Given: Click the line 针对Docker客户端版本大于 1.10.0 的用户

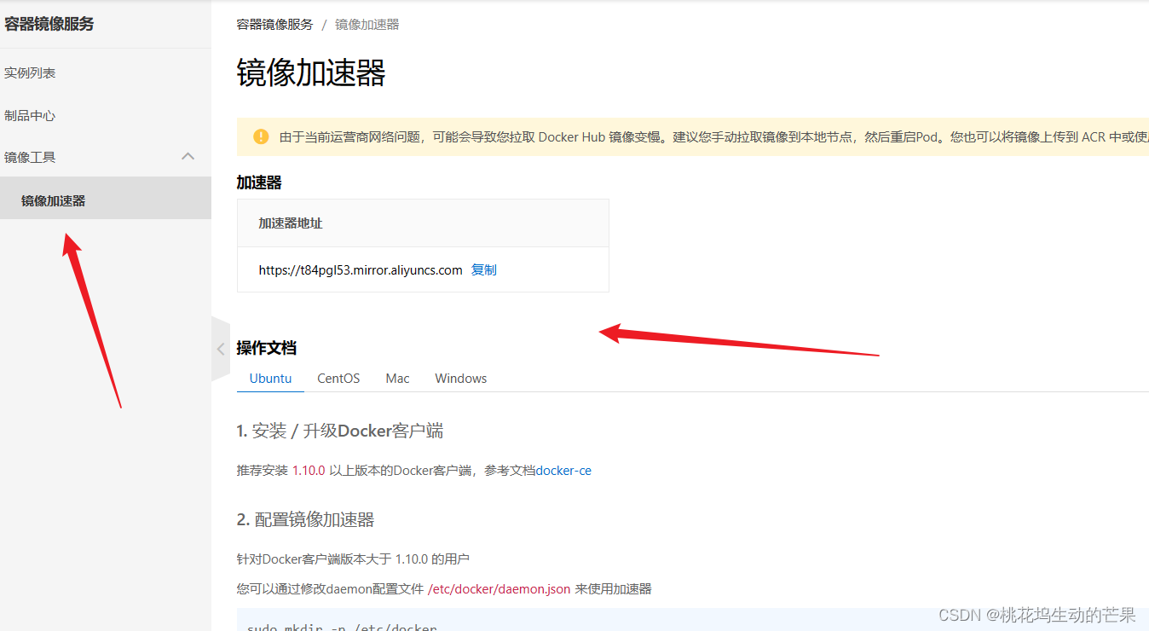Looking at the screenshot, I should (x=353, y=559).
